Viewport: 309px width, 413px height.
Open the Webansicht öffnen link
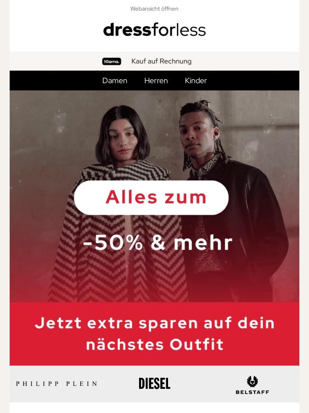click(154, 9)
